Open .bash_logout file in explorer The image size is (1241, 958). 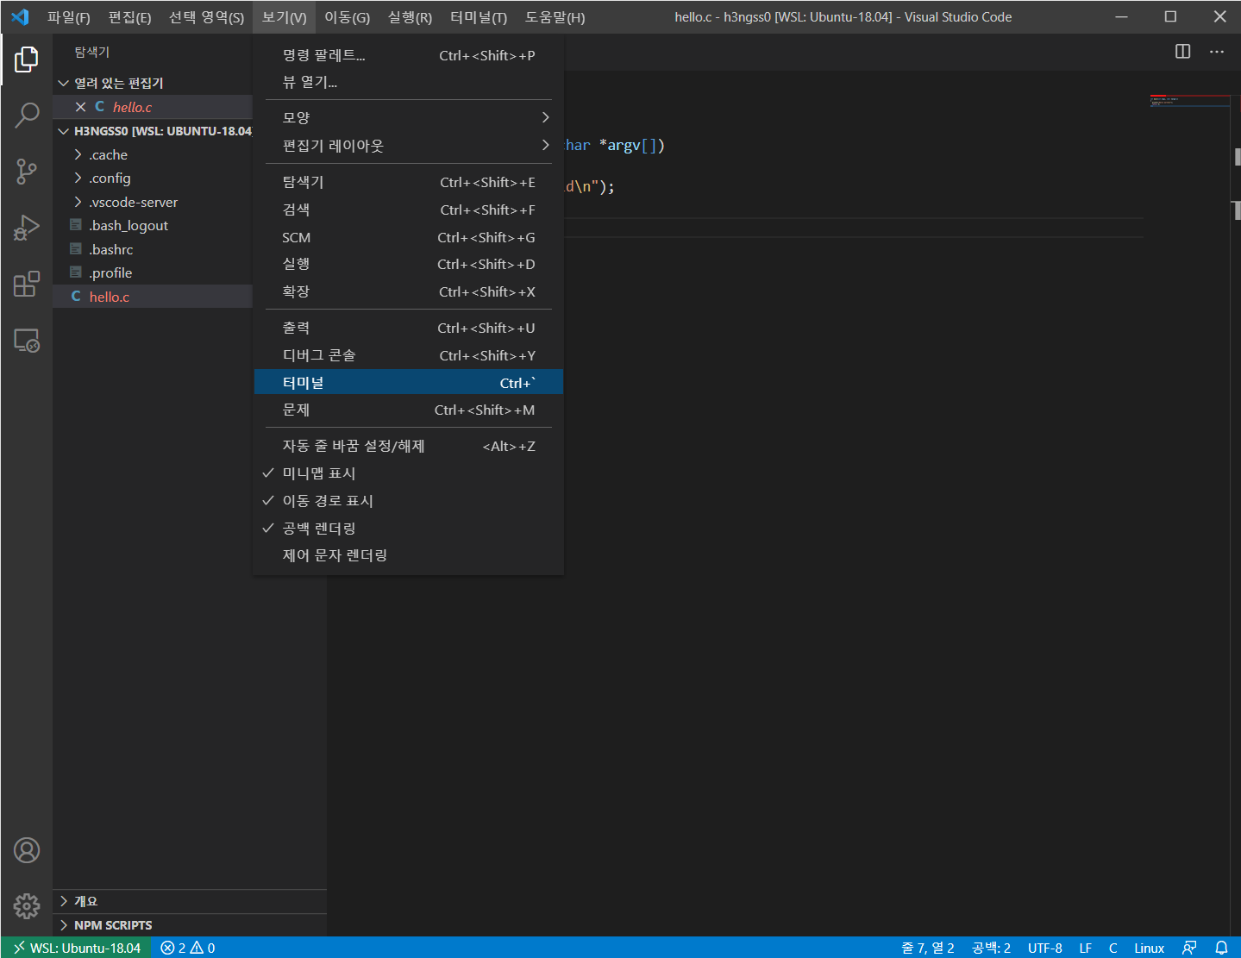pyautogui.click(x=153, y=226)
